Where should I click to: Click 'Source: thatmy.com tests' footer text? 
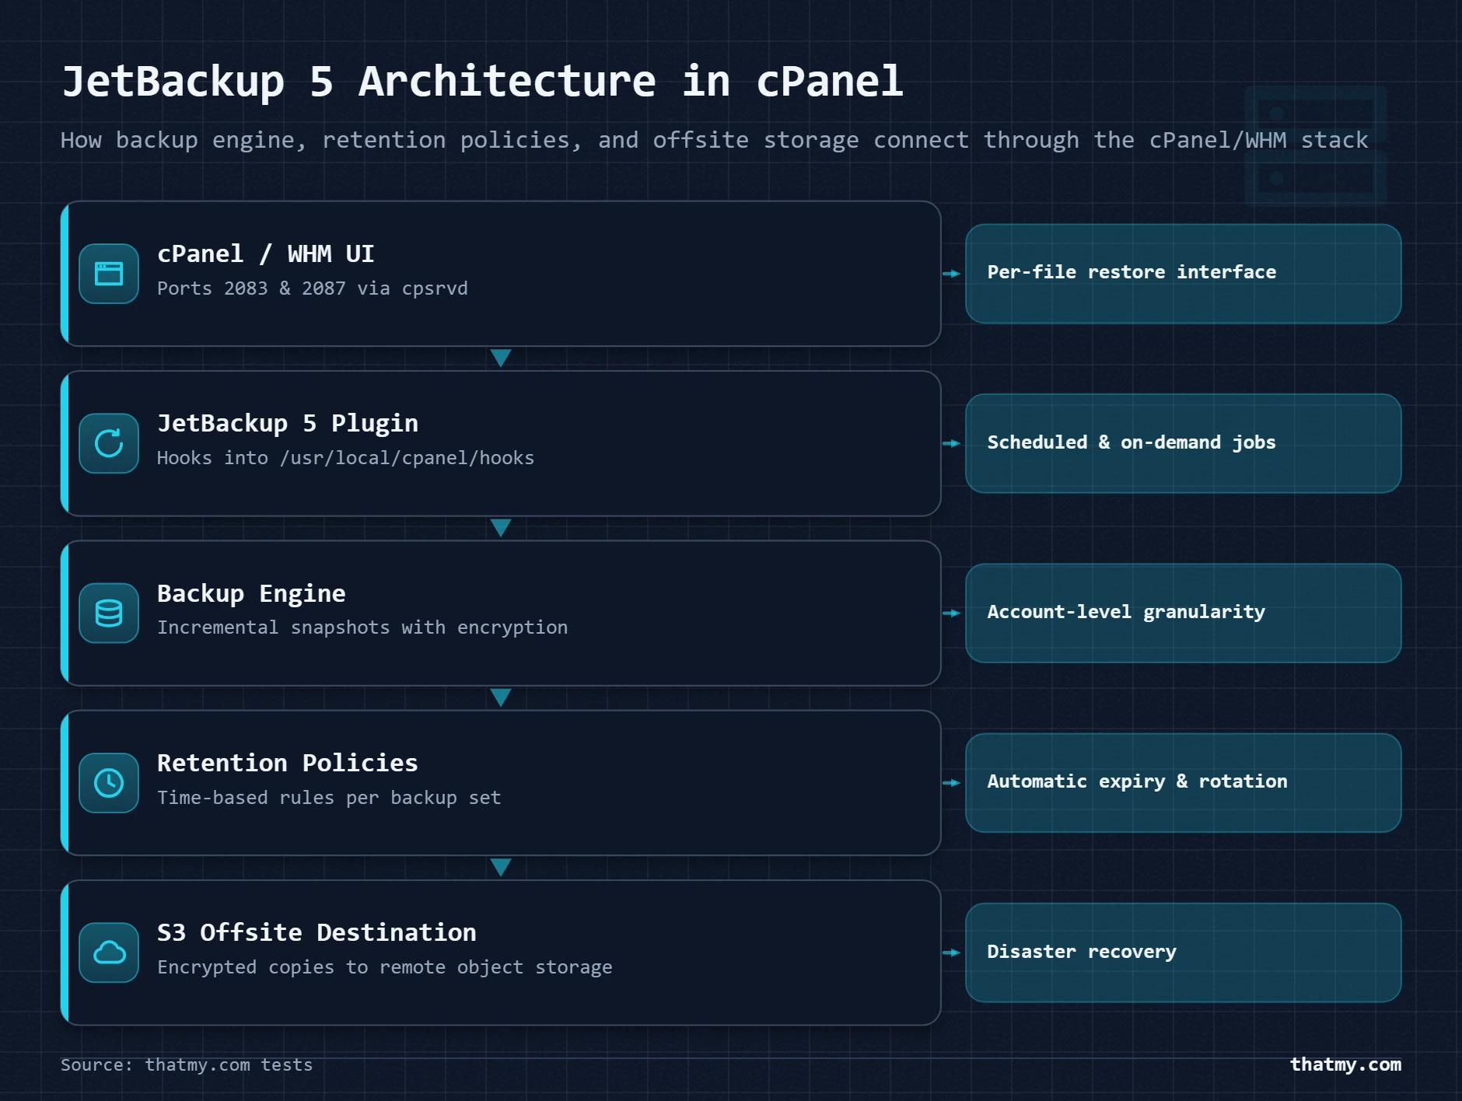[x=187, y=1065]
